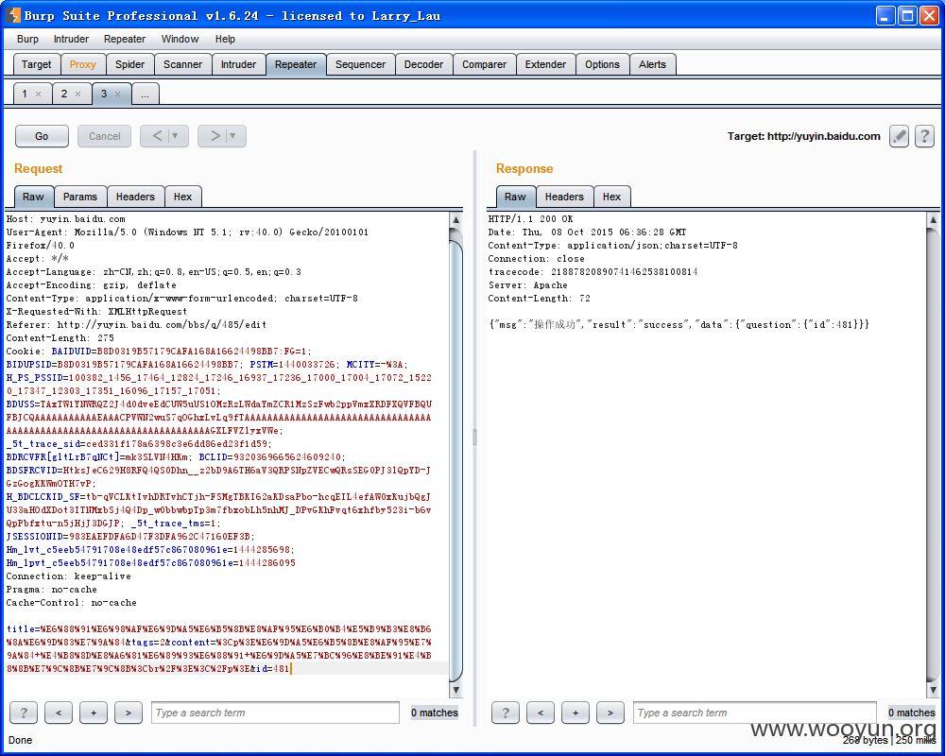Screen dimensions: 945x756
Task: Expand history dropdown beside the back arrow
Action: click(176, 136)
